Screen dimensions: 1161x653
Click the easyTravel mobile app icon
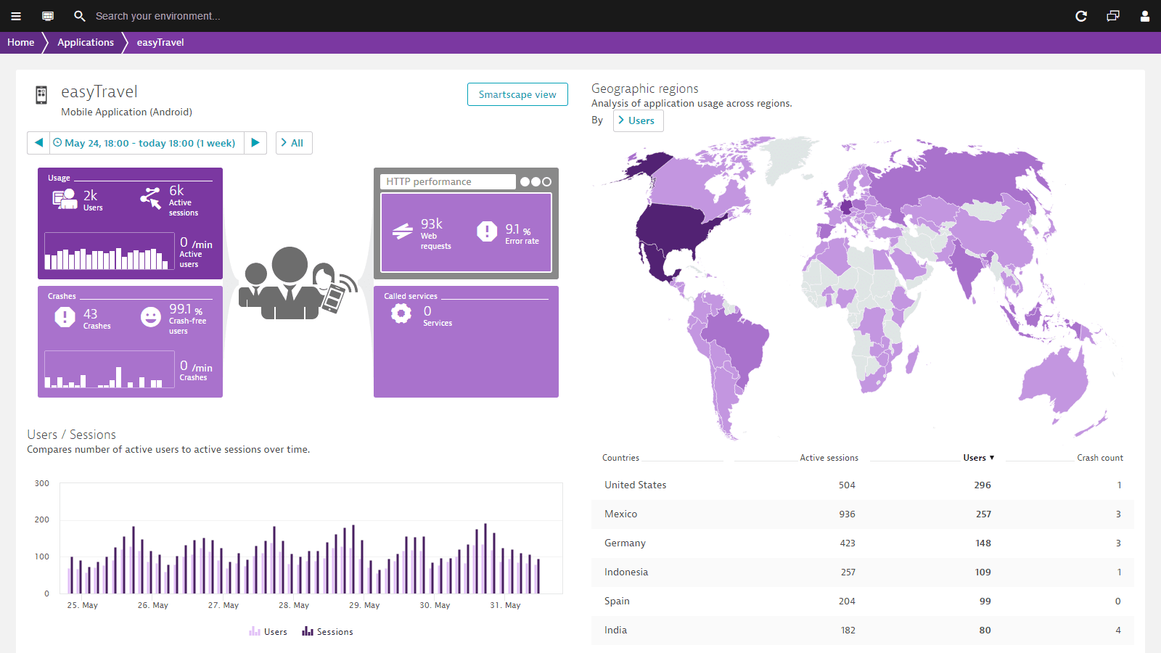(41, 95)
